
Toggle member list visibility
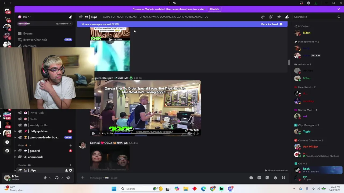[x=287, y=17]
